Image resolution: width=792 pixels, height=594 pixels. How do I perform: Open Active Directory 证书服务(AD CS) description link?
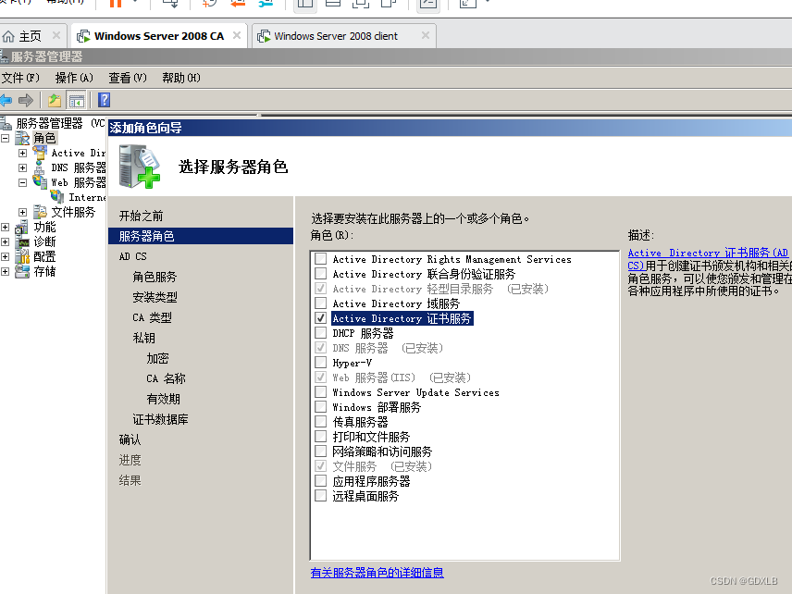(x=708, y=259)
